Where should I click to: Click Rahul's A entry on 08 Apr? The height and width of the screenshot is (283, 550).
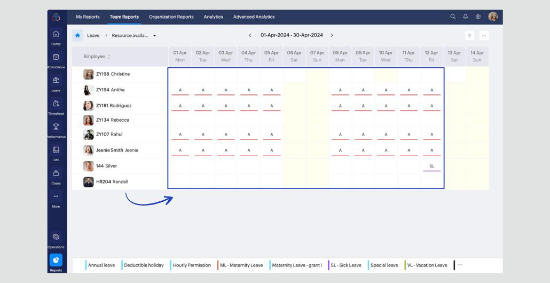340,136
